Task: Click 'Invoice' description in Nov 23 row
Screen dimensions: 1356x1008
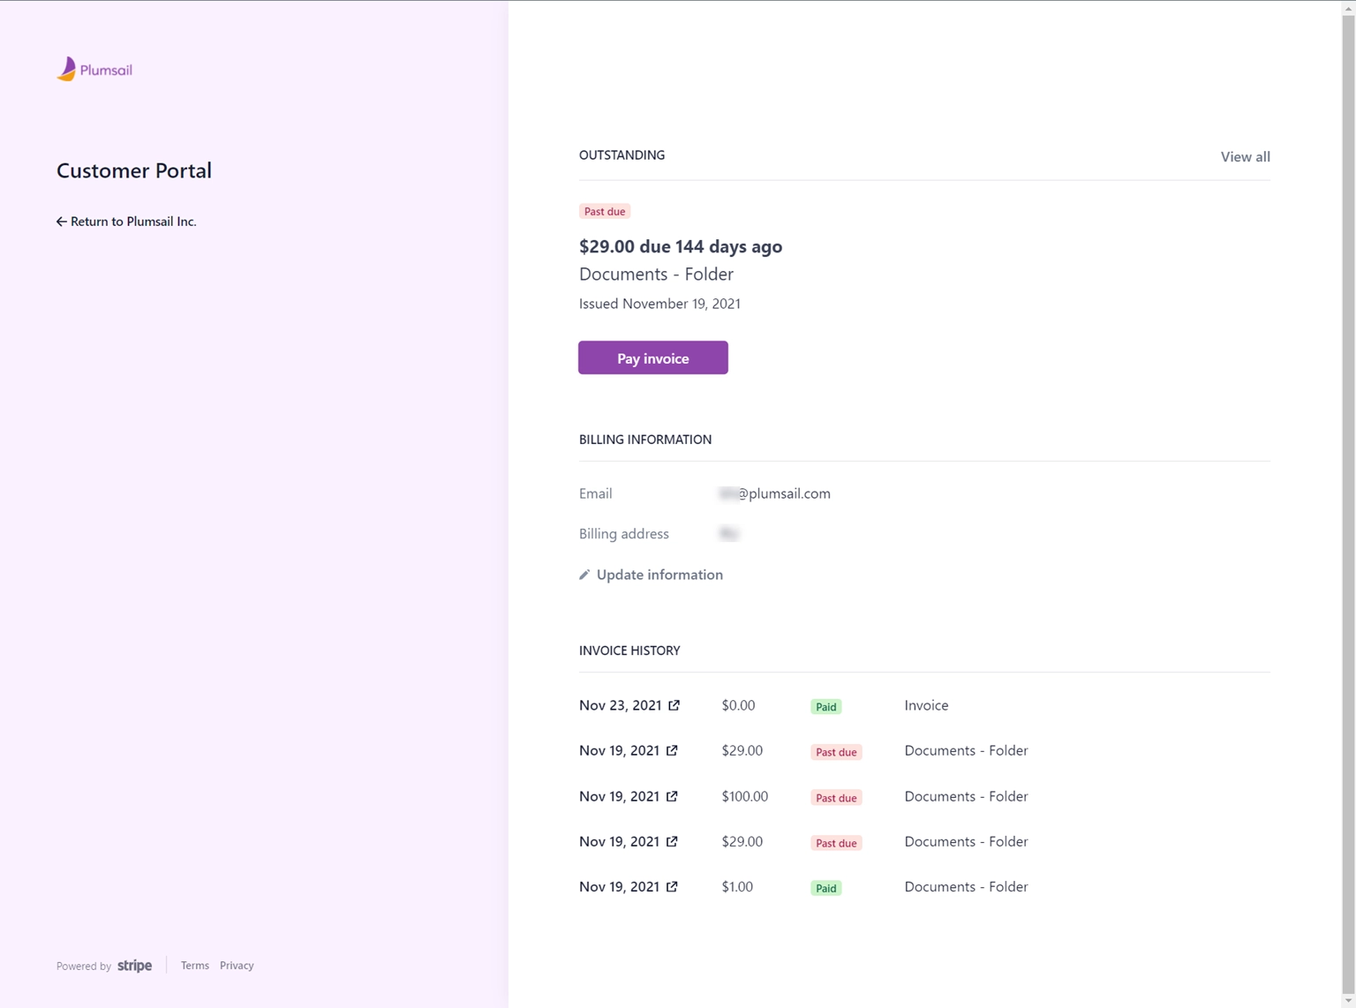Action: 926,705
